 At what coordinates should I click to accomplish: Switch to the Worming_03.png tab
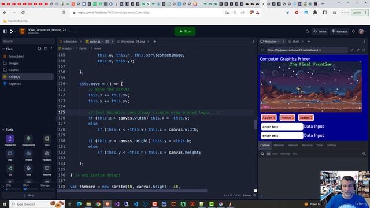(x=133, y=42)
